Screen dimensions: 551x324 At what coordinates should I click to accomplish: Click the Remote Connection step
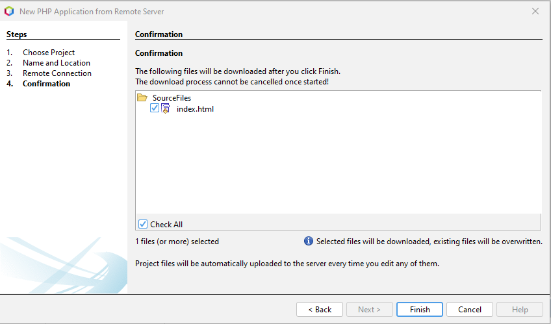(57, 73)
